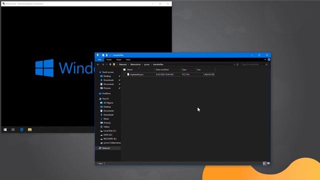Switch to details view in status bar
The image size is (320, 180).
(x=264, y=163)
